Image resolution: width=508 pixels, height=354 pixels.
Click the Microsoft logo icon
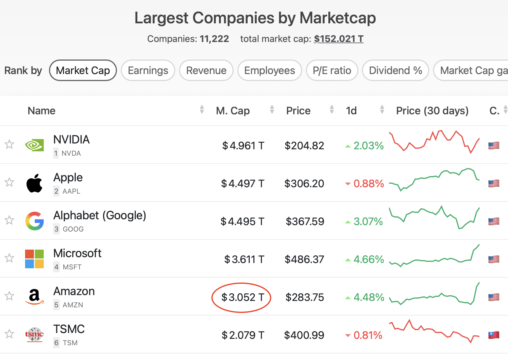click(34, 259)
